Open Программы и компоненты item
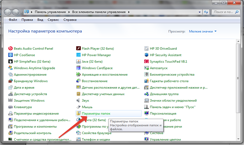 click(x=35, y=127)
